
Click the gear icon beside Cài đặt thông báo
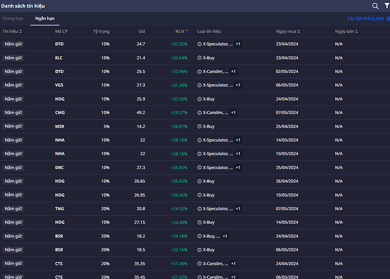pyautogui.click(x=388, y=19)
